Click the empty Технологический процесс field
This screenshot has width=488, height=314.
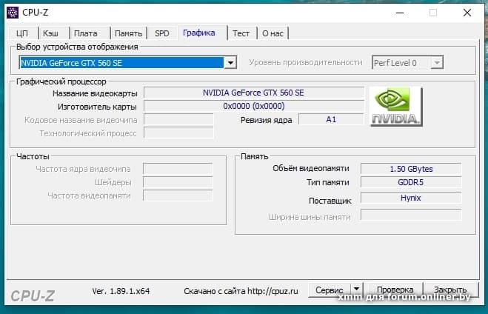click(178, 133)
